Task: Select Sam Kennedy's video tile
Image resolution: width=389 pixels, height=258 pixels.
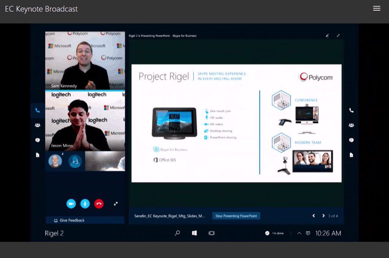Action: [85, 61]
